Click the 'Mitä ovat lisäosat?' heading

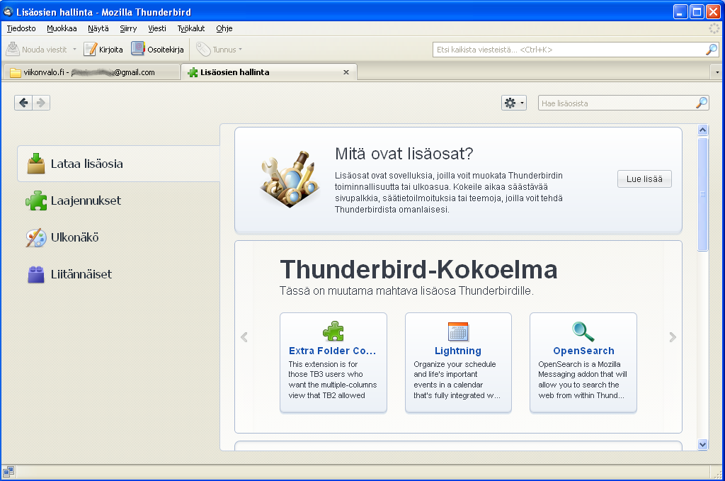tap(404, 154)
